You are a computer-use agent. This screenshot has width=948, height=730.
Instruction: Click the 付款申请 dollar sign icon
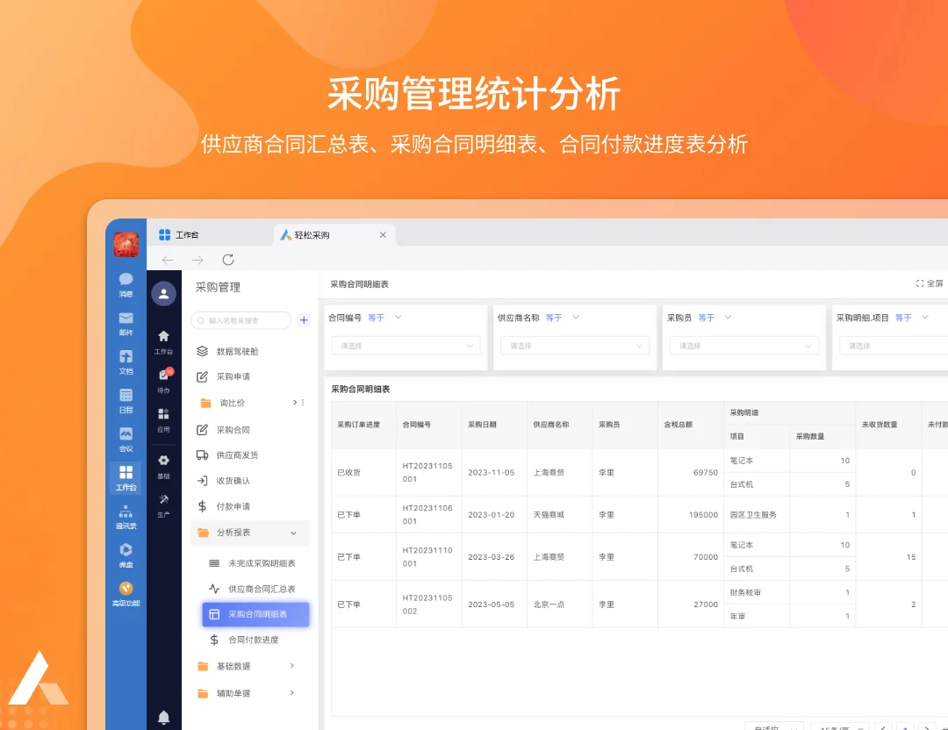tap(202, 506)
